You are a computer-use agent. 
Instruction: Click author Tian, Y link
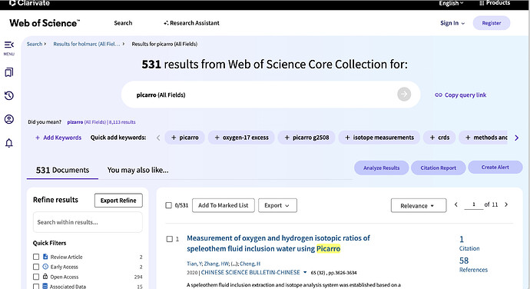(x=194, y=264)
